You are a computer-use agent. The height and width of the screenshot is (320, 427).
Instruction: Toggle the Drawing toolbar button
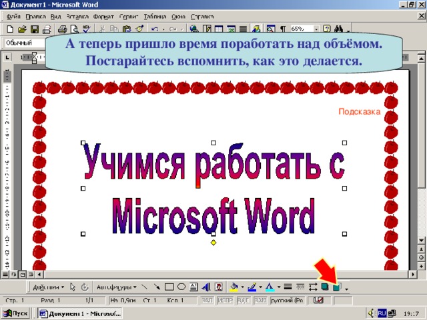pyautogui.click(x=256, y=29)
